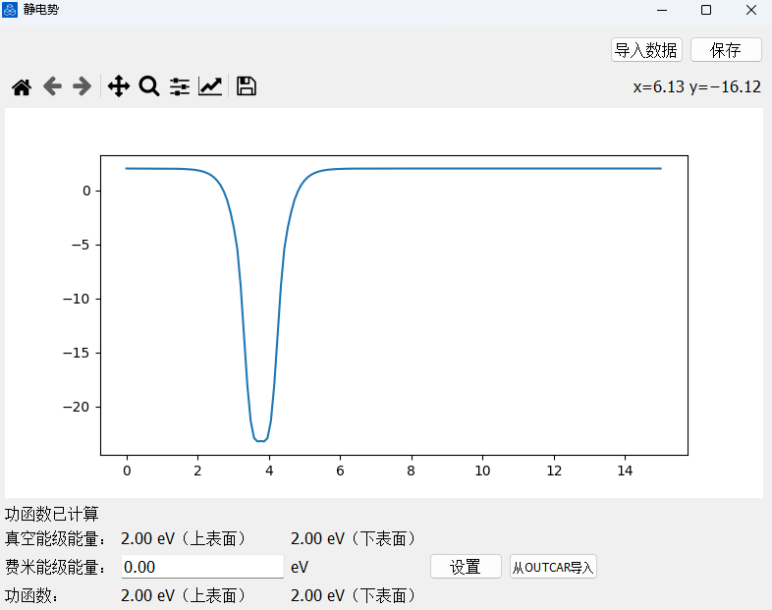Maximize the 静电势 window
Screen dimensions: 772x610
[x=705, y=10]
